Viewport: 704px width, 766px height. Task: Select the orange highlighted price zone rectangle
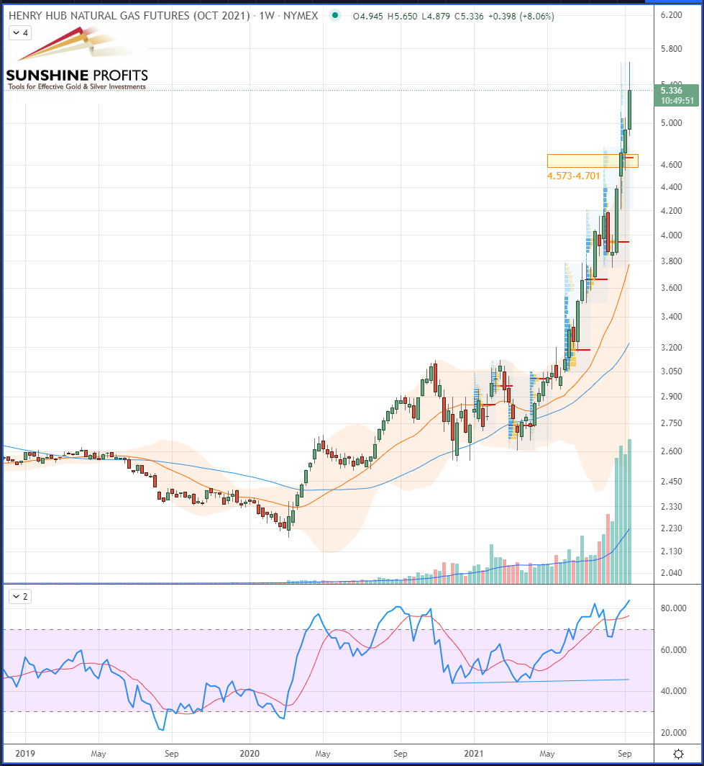pyautogui.click(x=593, y=161)
